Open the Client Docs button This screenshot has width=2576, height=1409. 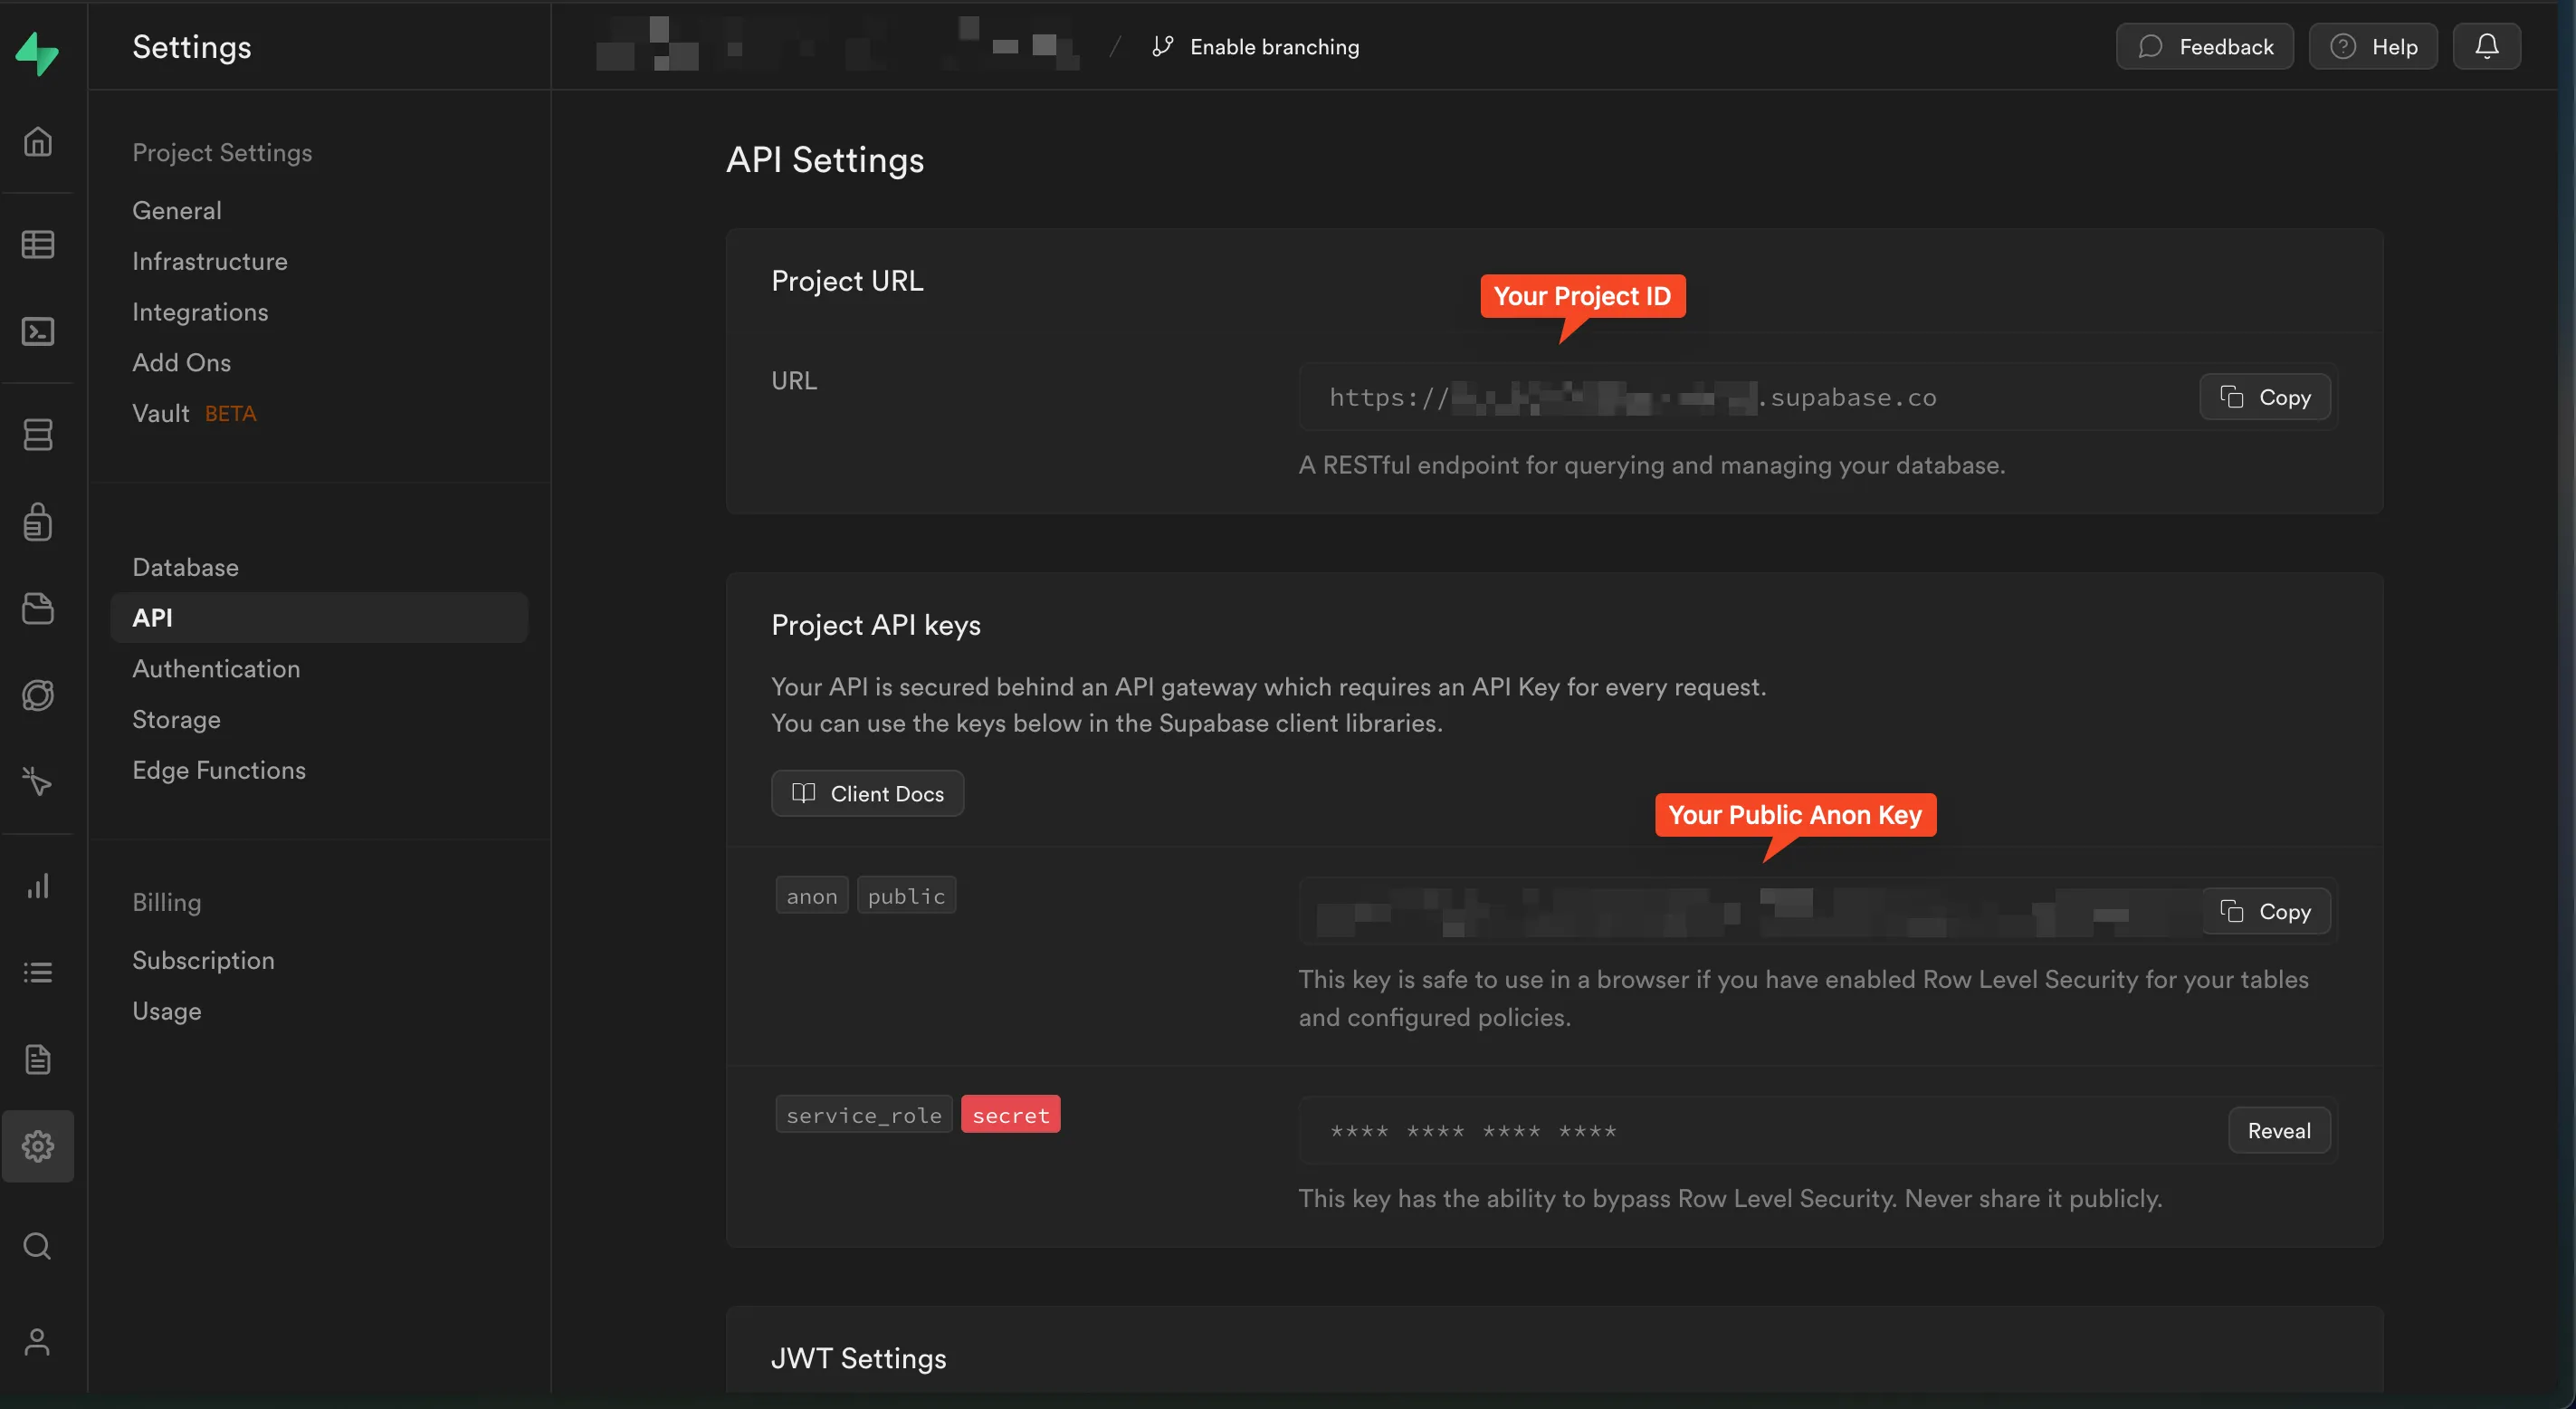[x=867, y=792]
